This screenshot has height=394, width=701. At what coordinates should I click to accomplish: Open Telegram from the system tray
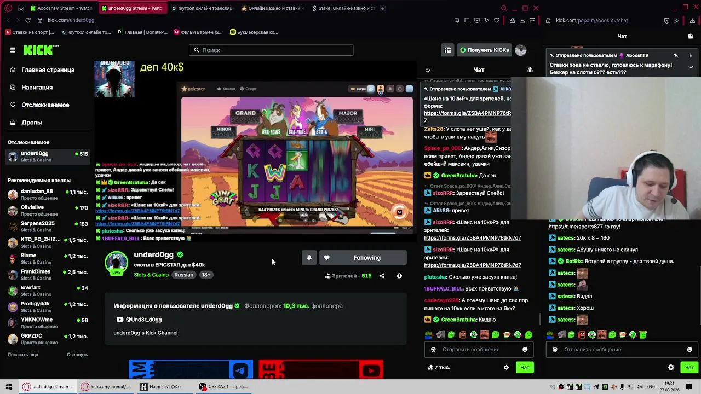(x=596, y=386)
